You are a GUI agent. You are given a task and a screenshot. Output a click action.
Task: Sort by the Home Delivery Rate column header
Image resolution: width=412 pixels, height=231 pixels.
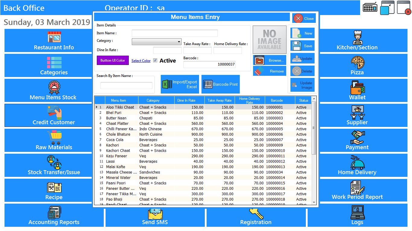249,100
